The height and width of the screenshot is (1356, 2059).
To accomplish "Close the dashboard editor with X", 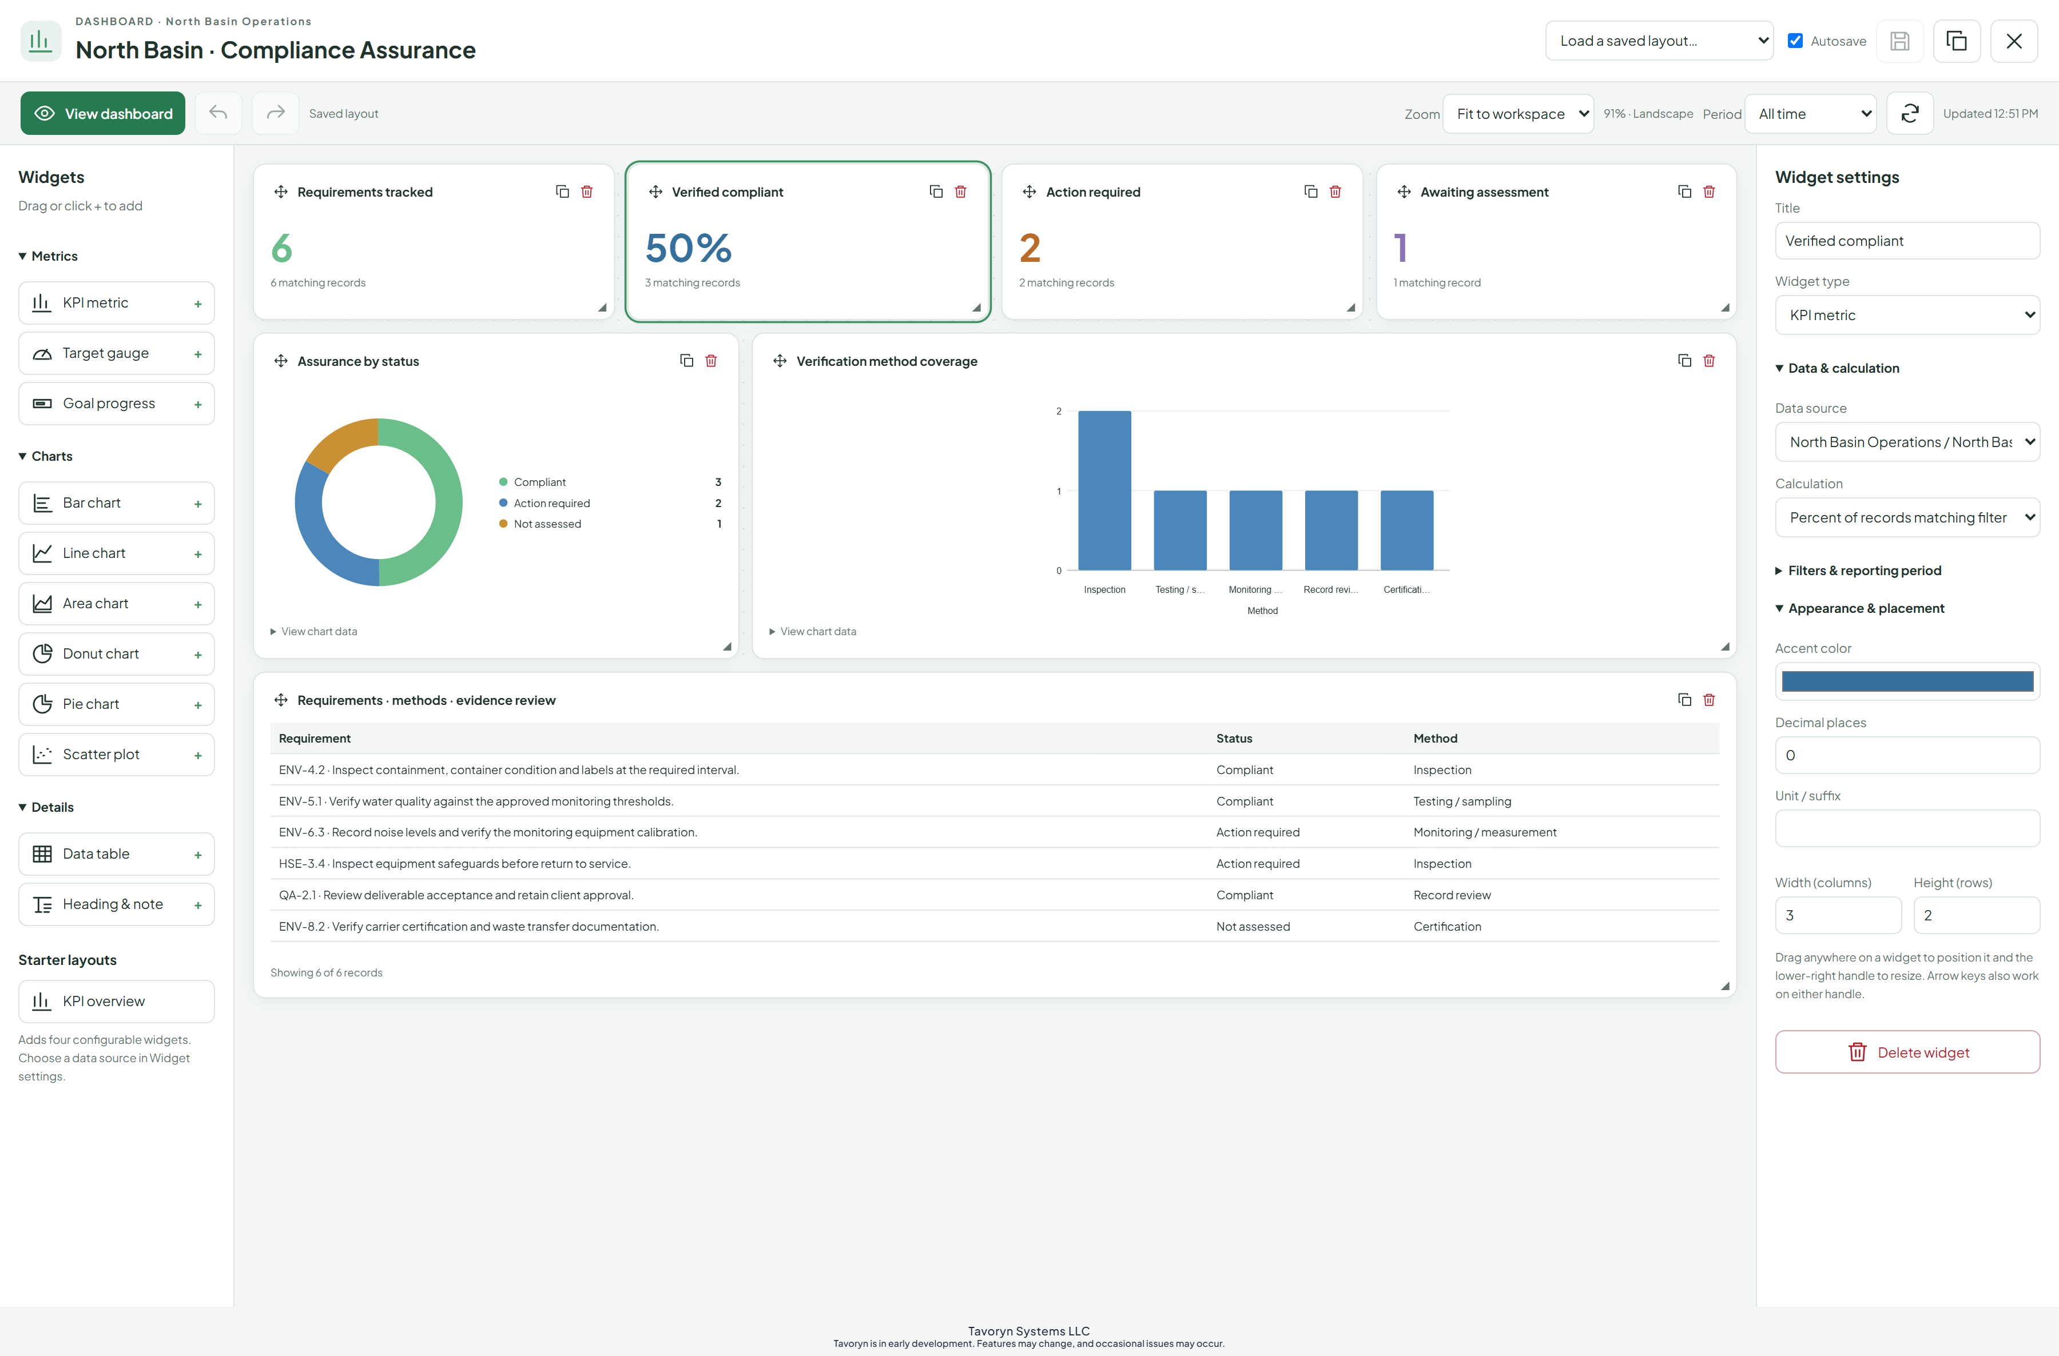I will (2013, 41).
